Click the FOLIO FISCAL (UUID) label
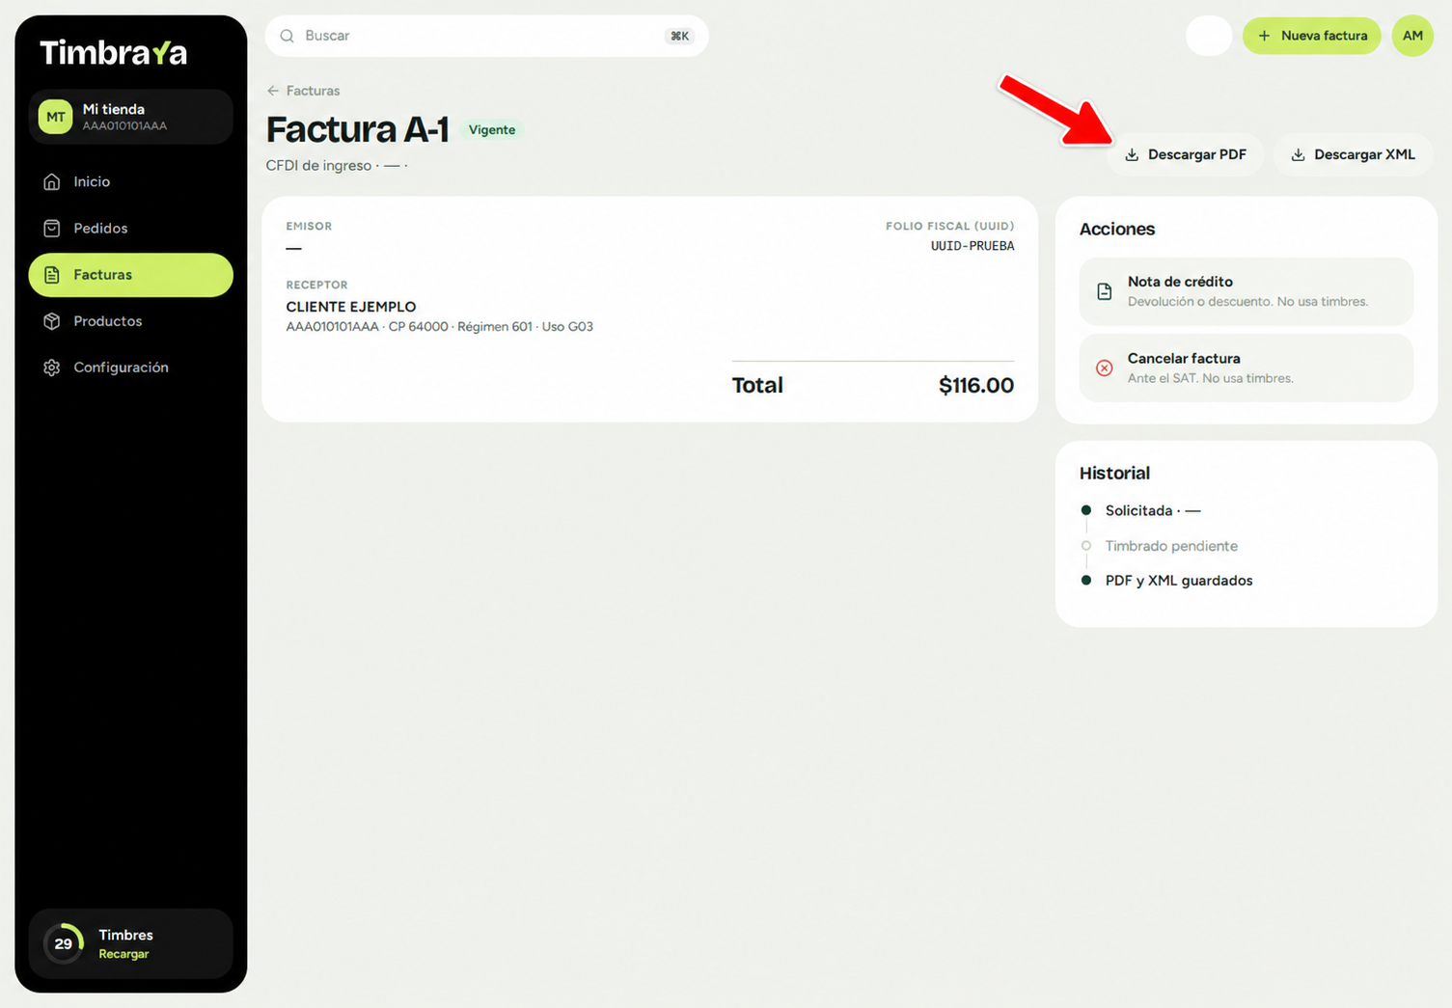 tap(950, 227)
